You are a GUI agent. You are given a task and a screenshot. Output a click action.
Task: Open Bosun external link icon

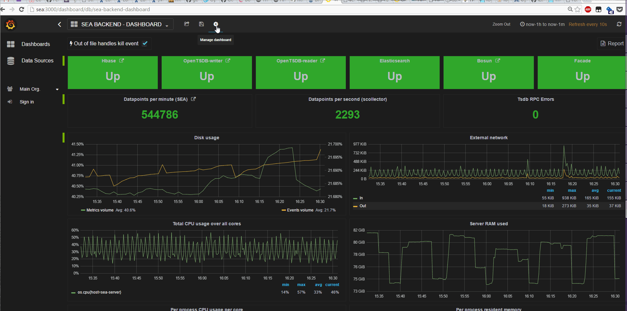pyautogui.click(x=498, y=60)
